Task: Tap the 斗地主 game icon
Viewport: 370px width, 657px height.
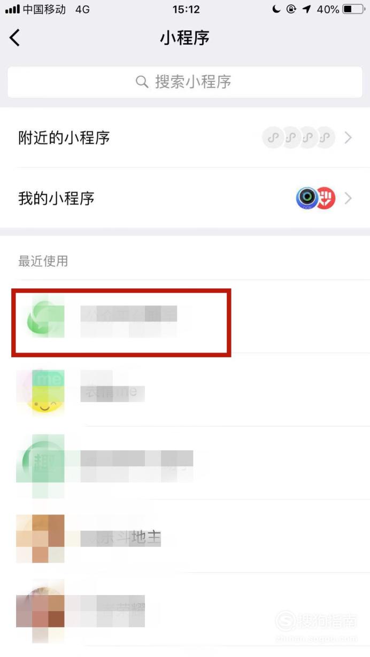Action: 41,538
